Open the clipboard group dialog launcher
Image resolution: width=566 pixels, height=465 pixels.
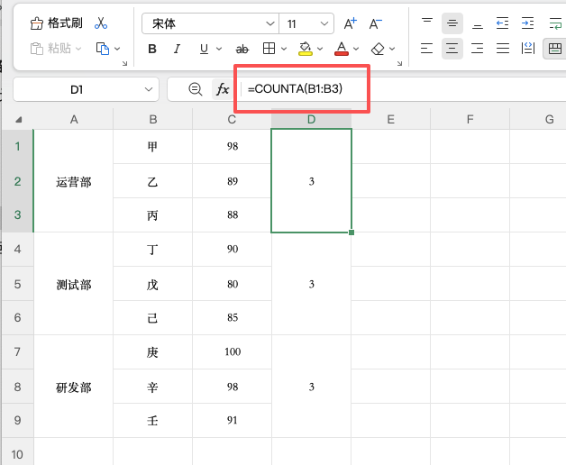[x=125, y=64]
